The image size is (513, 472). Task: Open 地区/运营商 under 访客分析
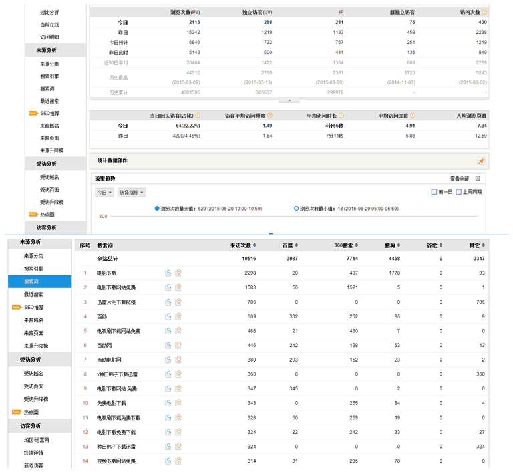point(36,439)
